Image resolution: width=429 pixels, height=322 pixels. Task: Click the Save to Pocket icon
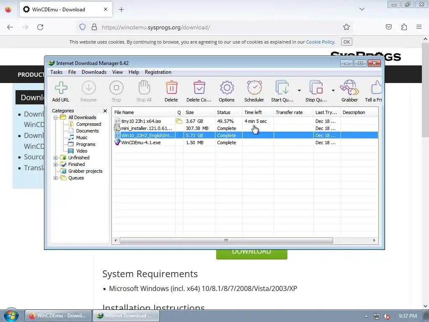(389, 27)
